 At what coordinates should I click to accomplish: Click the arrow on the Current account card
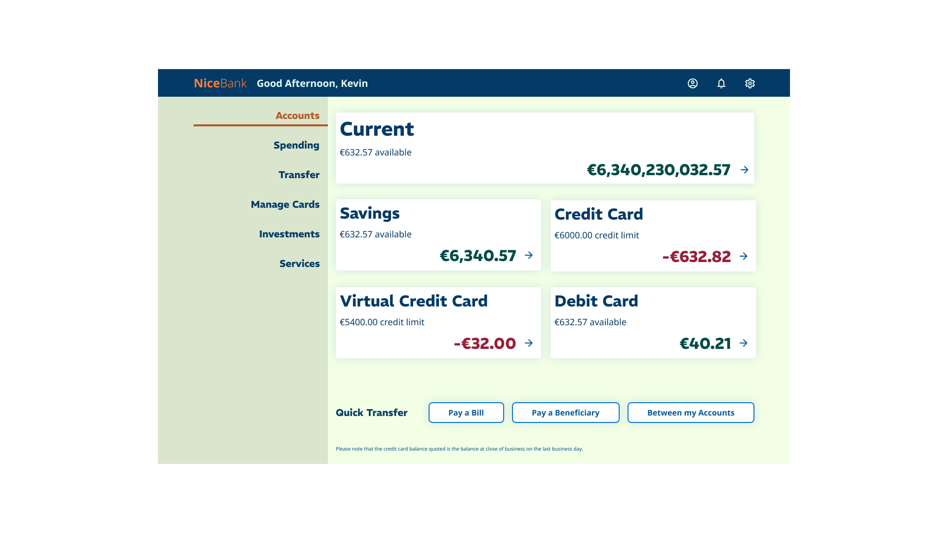(x=744, y=170)
